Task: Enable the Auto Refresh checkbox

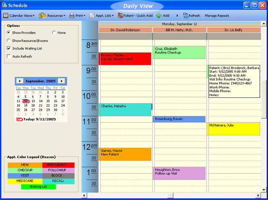Action: 9,56
